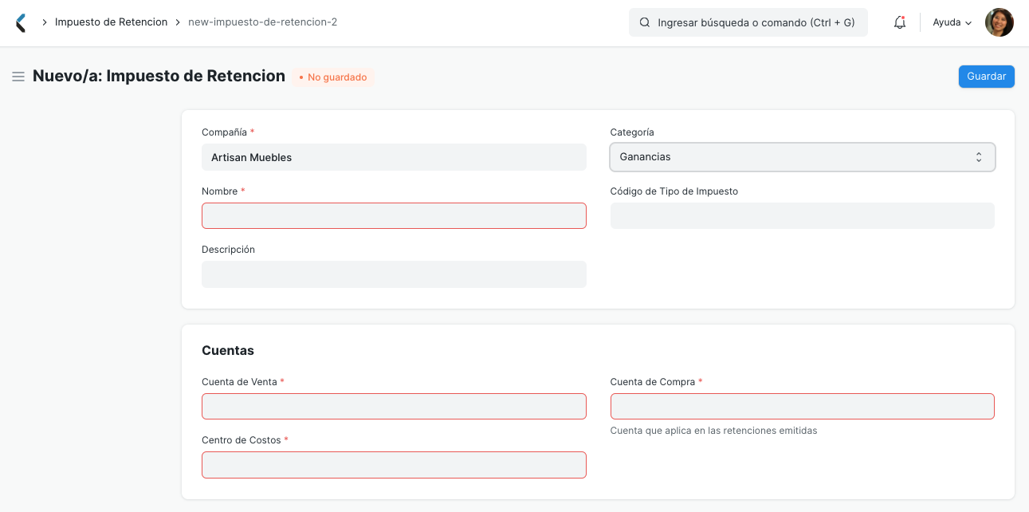Open the user avatar menu
Image resolution: width=1029 pixels, height=512 pixels.
(999, 22)
